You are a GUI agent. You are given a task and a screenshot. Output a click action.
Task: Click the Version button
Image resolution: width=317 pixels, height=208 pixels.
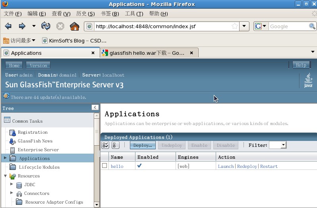[38, 65]
